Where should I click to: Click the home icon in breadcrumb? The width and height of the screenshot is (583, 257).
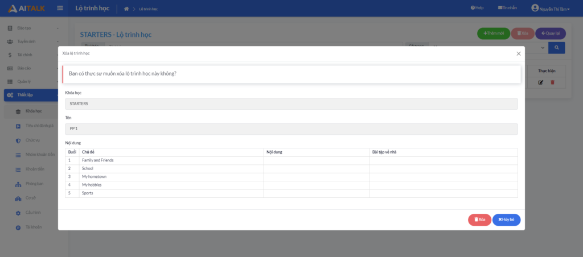pyautogui.click(x=126, y=9)
